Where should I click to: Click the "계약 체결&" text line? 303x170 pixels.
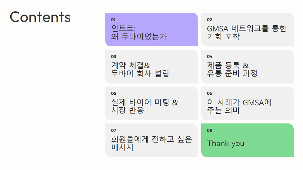pyautogui.click(x=131, y=65)
